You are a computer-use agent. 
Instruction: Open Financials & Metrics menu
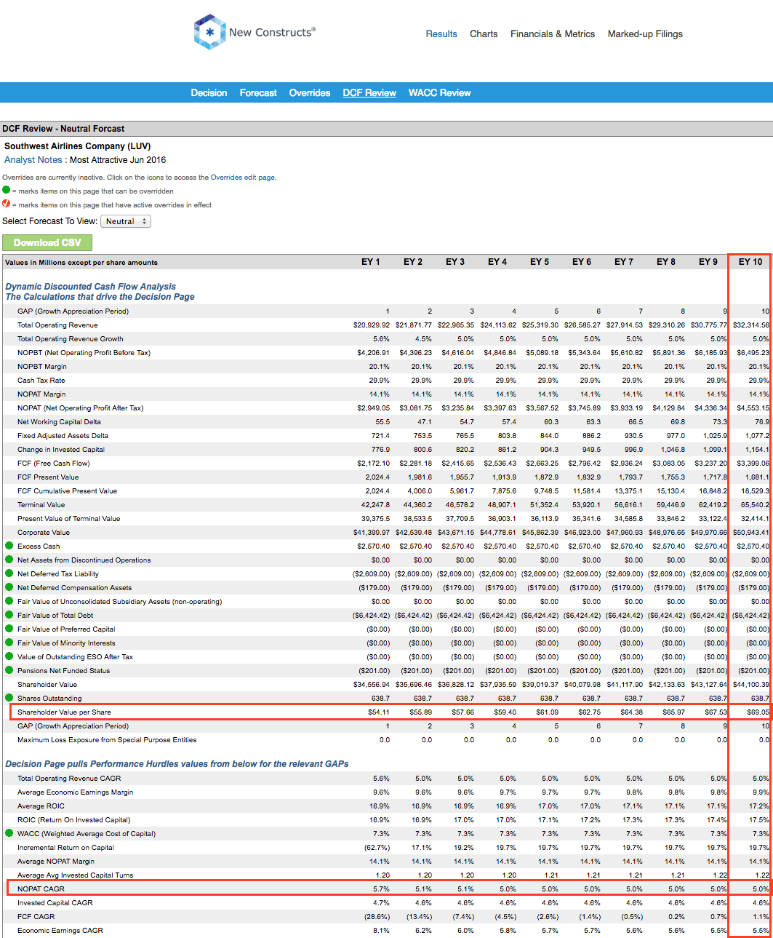point(553,34)
